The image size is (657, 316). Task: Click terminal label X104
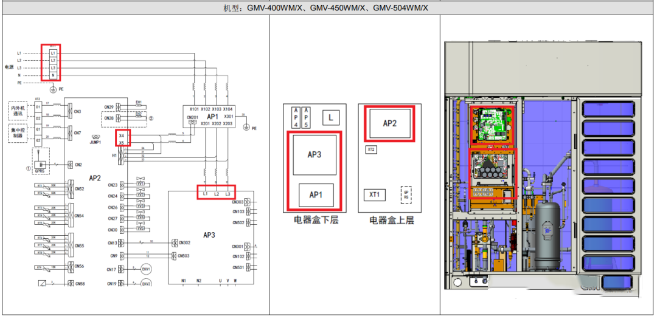tap(228, 109)
